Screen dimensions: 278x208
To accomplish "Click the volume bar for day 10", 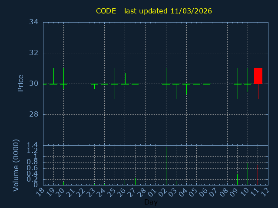I will [x=248, y=174].
